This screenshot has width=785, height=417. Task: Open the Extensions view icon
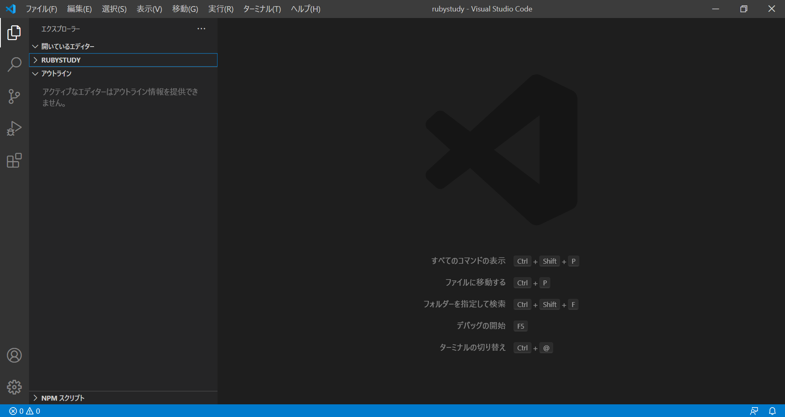14,160
